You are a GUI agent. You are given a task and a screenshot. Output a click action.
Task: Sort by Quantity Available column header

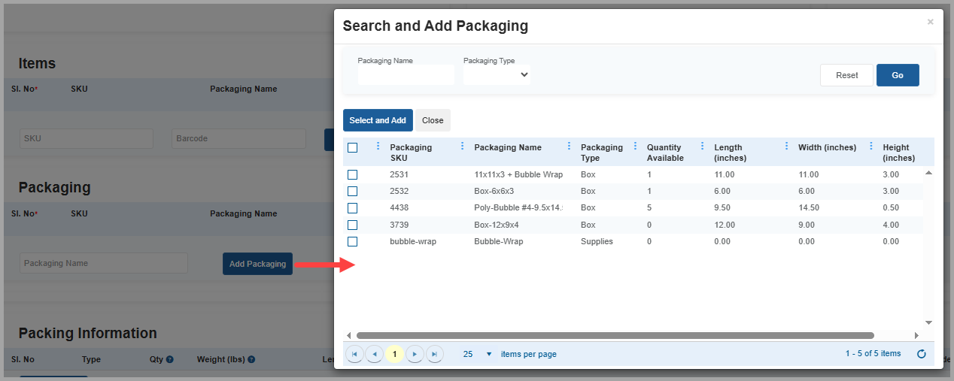coord(665,153)
